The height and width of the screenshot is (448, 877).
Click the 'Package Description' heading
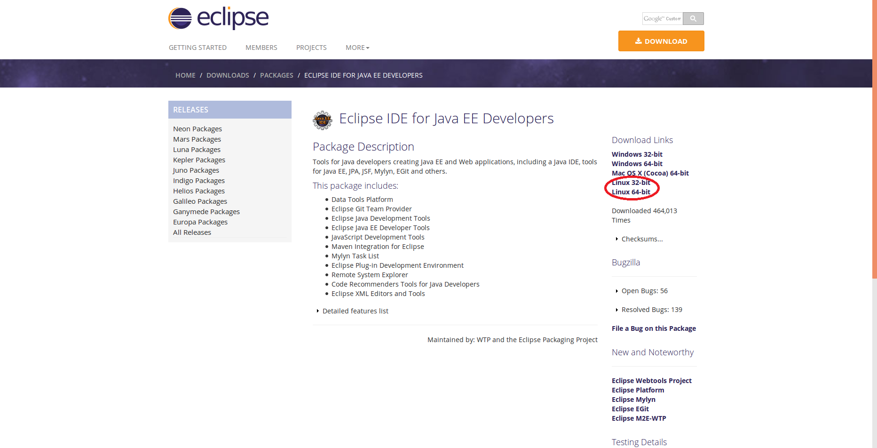click(x=363, y=147)
